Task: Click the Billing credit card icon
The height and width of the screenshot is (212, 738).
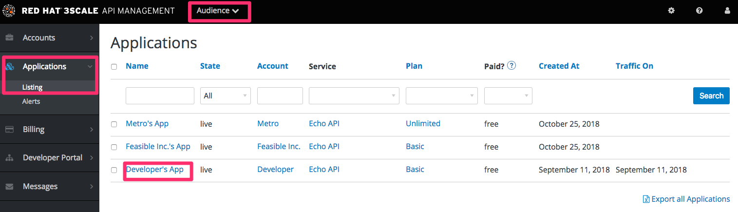Action: [x=9, y=130]
